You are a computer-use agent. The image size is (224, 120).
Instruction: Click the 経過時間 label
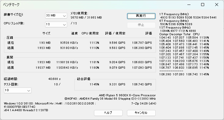point(11,79)
